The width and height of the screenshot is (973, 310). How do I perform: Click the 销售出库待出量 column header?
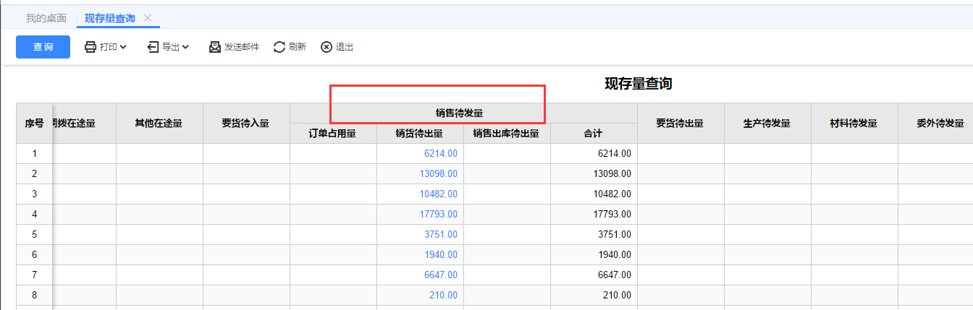506,133
